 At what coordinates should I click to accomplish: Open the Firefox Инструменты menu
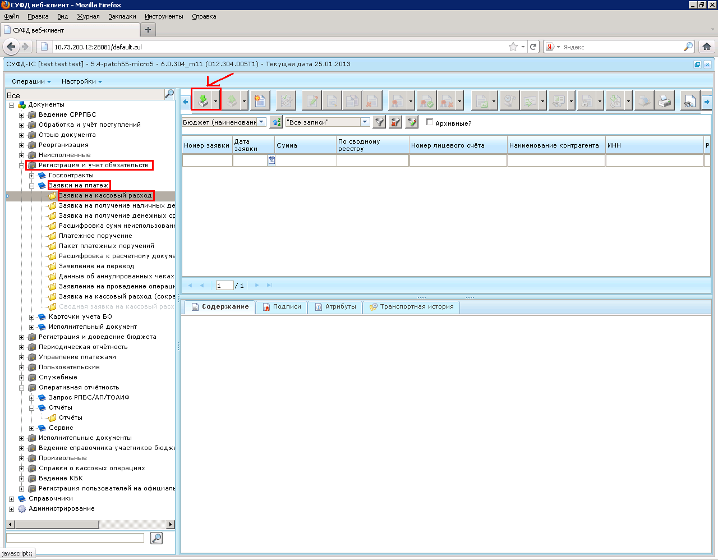click(164, 16)
